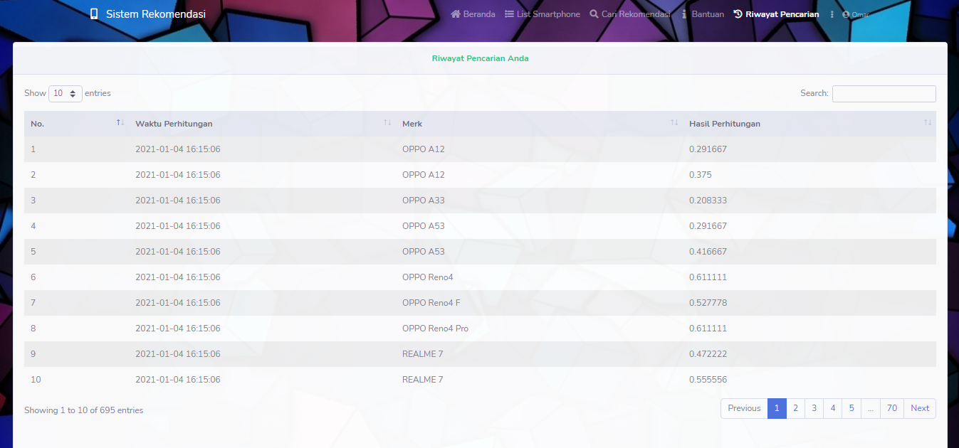959x448 pixels.
Task: Click the OPPO A33 cell
Action: tap(423, 201)
